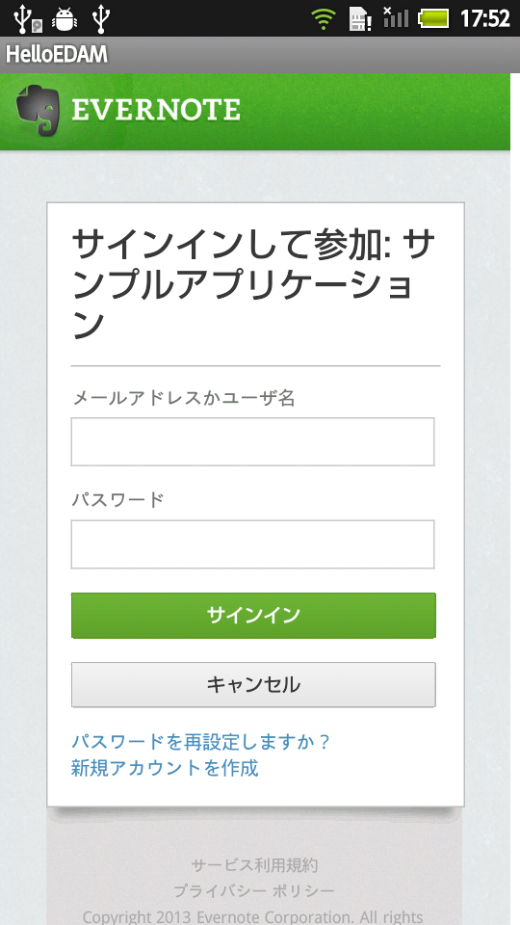Tap the second USB icon in the status bar
The image size is (520, 925).
(101, 19)
